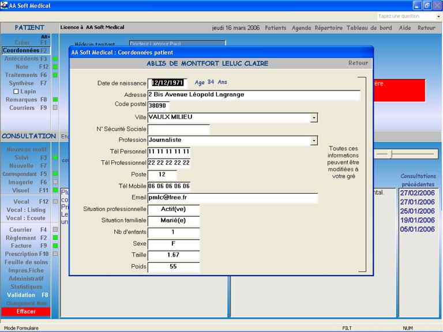This screenshot has height=332, width=443.
Task: Click the AA Soft Medical app icon
Action: coord(4,5)
